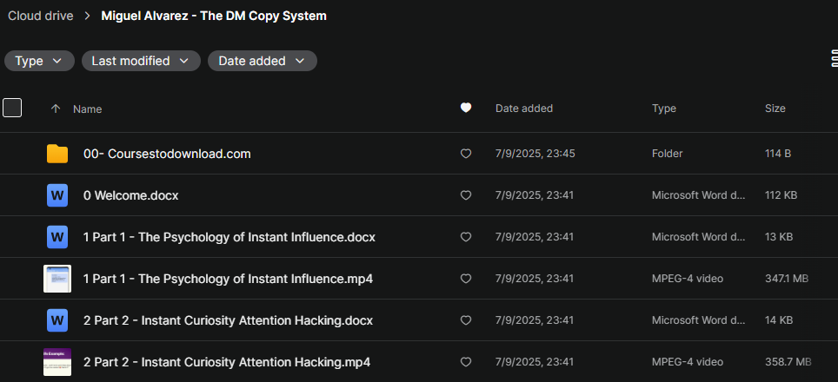This screenshot has width=838, height=382.
Task: Click the Folder type cell
Action: pos(667,154)
